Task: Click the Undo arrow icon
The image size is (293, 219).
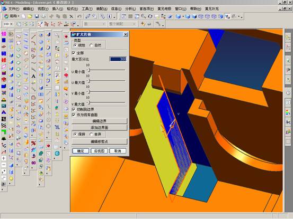Action: tap(79, 16)
